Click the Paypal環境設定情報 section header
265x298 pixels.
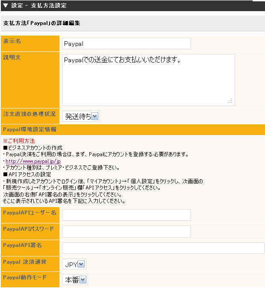click(x=133, y=129)
